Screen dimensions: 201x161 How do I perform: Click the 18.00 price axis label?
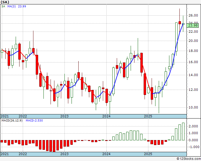pyautogui.click(x=193, y=51)
